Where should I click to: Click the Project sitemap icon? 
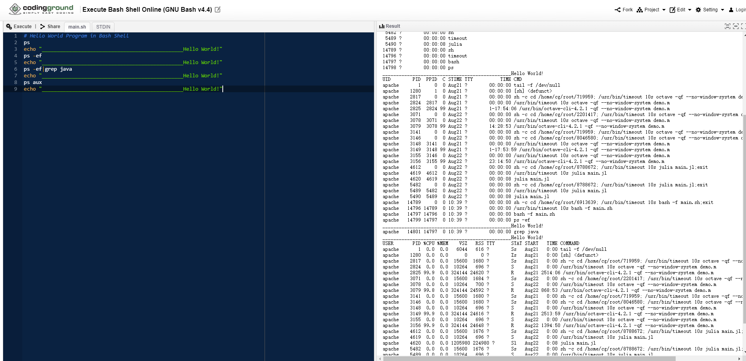click(x=640, y=10)
